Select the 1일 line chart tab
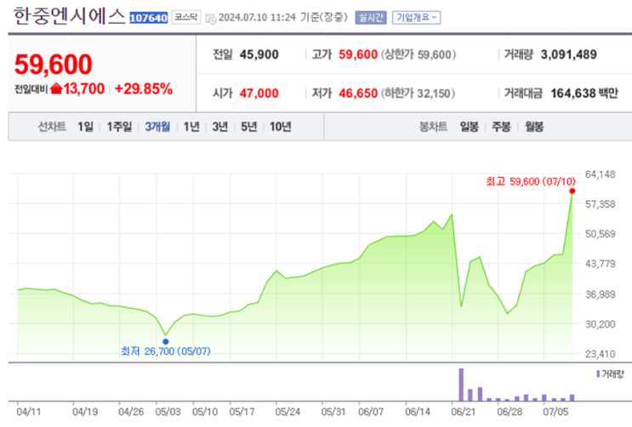Image resolution: width=632 pixels, height=427 pixels. pos(85,127)
